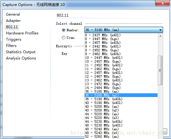Choose 9 - 2442 MHz (n40l)
Viewport: 171px width, 139px height.
point(121,46)
